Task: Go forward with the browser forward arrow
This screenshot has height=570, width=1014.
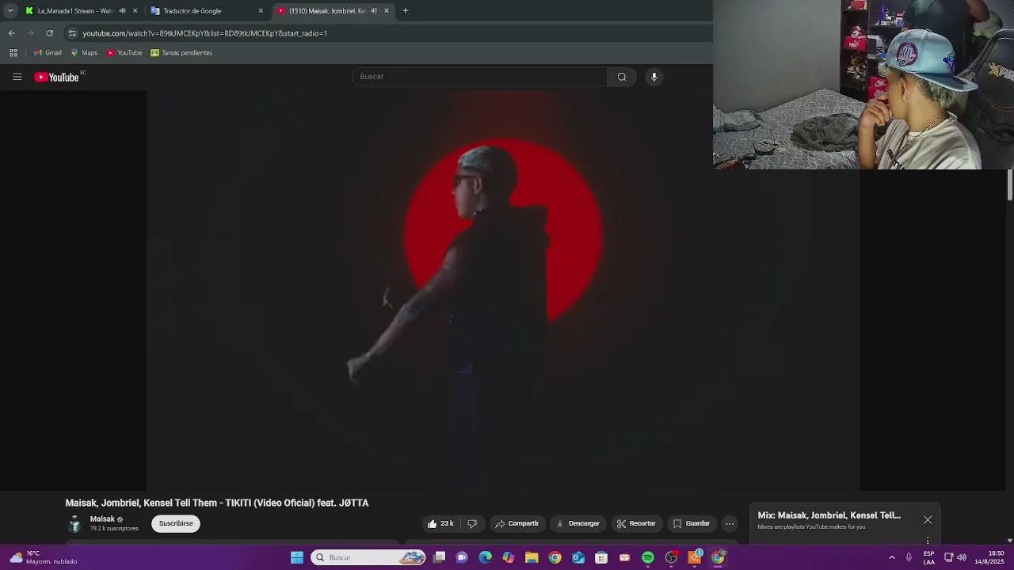Action: 31,33
